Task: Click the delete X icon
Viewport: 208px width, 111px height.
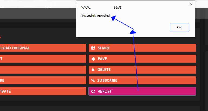Action: 93,70
